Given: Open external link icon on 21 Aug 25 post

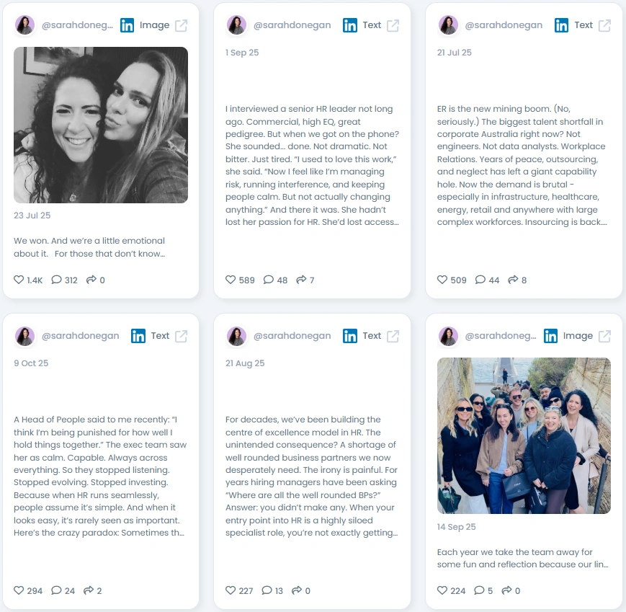Looking at the screenshot, I should coord(393,337).
